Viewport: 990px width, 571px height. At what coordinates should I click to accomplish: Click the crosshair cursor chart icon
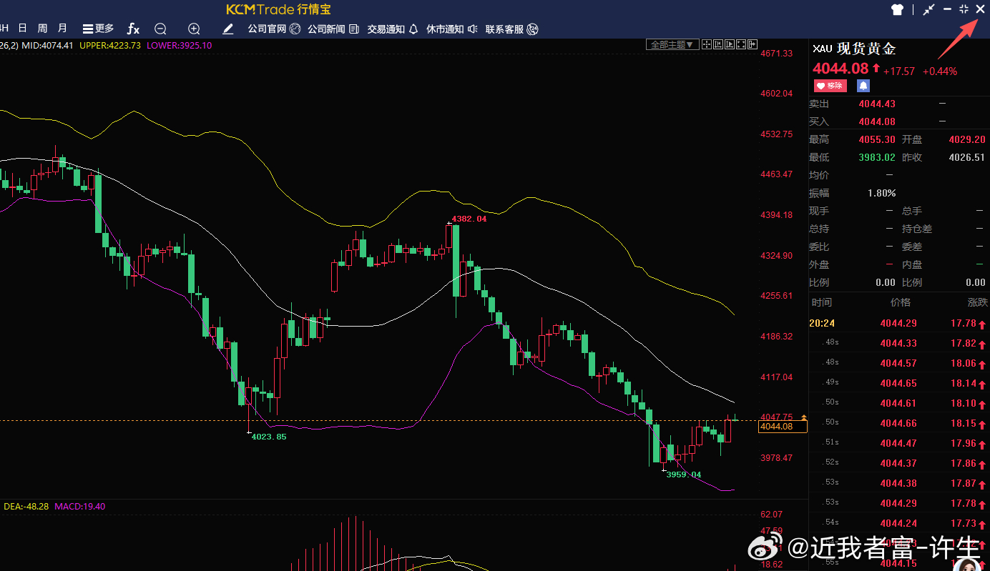[x=707, y=44]
